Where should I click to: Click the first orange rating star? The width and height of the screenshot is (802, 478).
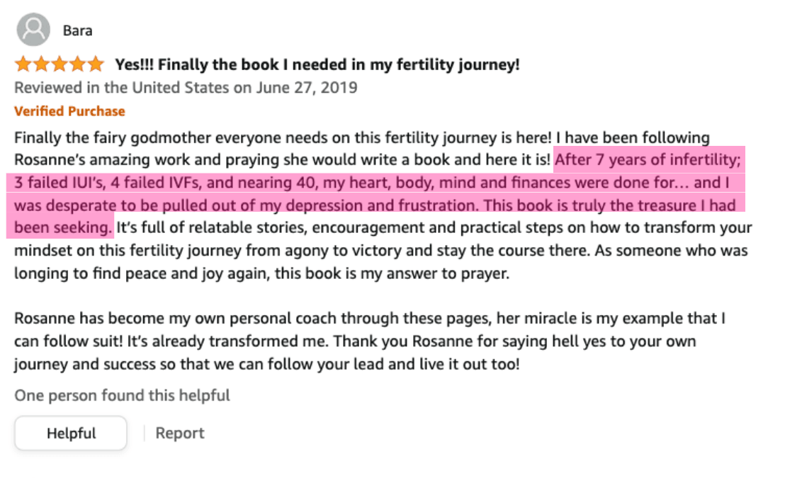[23, 64]
